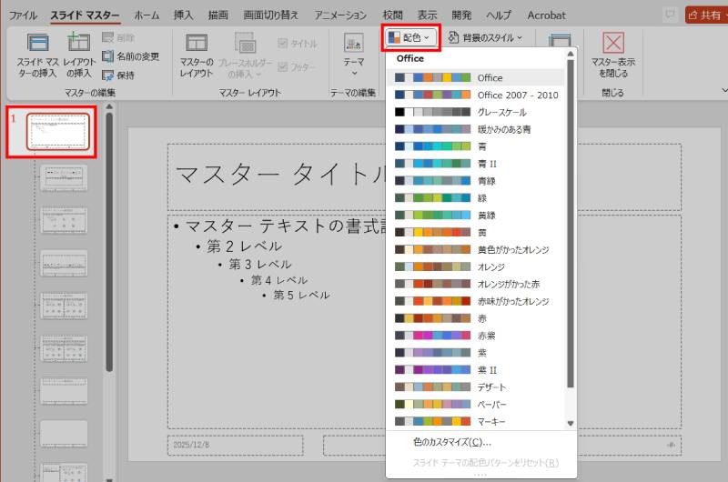Select the Office 2007 - 2010 colors
The image size is (728, 482).
[x=475, y=95]
